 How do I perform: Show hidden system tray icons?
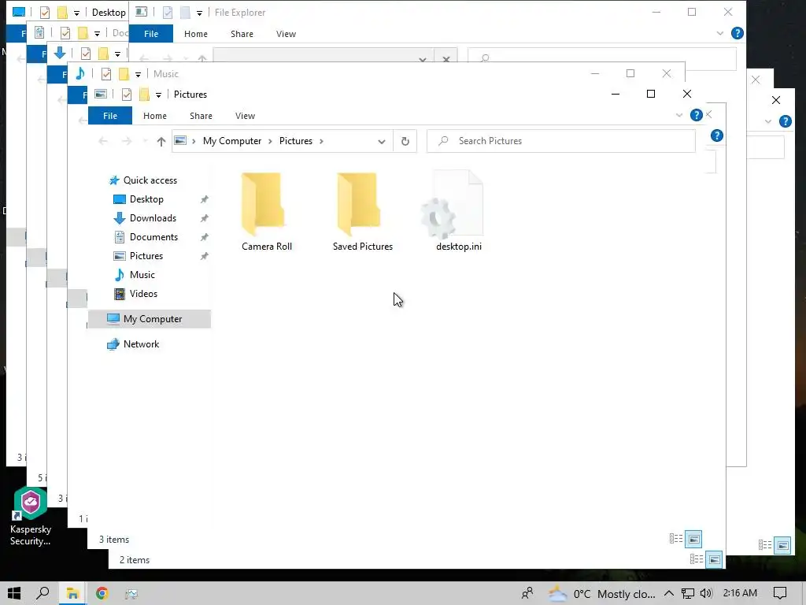click(x=669, y=593)
